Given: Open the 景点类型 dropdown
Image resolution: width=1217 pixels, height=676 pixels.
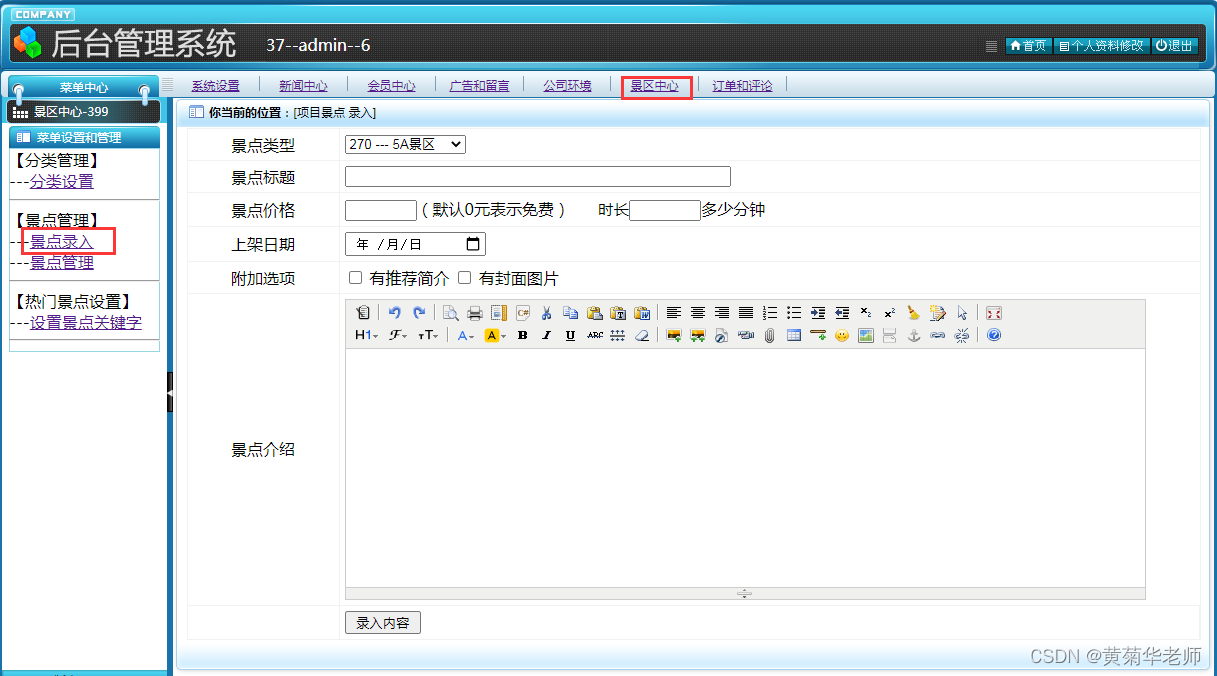Looking at the screenshot, I should [404, 143].
